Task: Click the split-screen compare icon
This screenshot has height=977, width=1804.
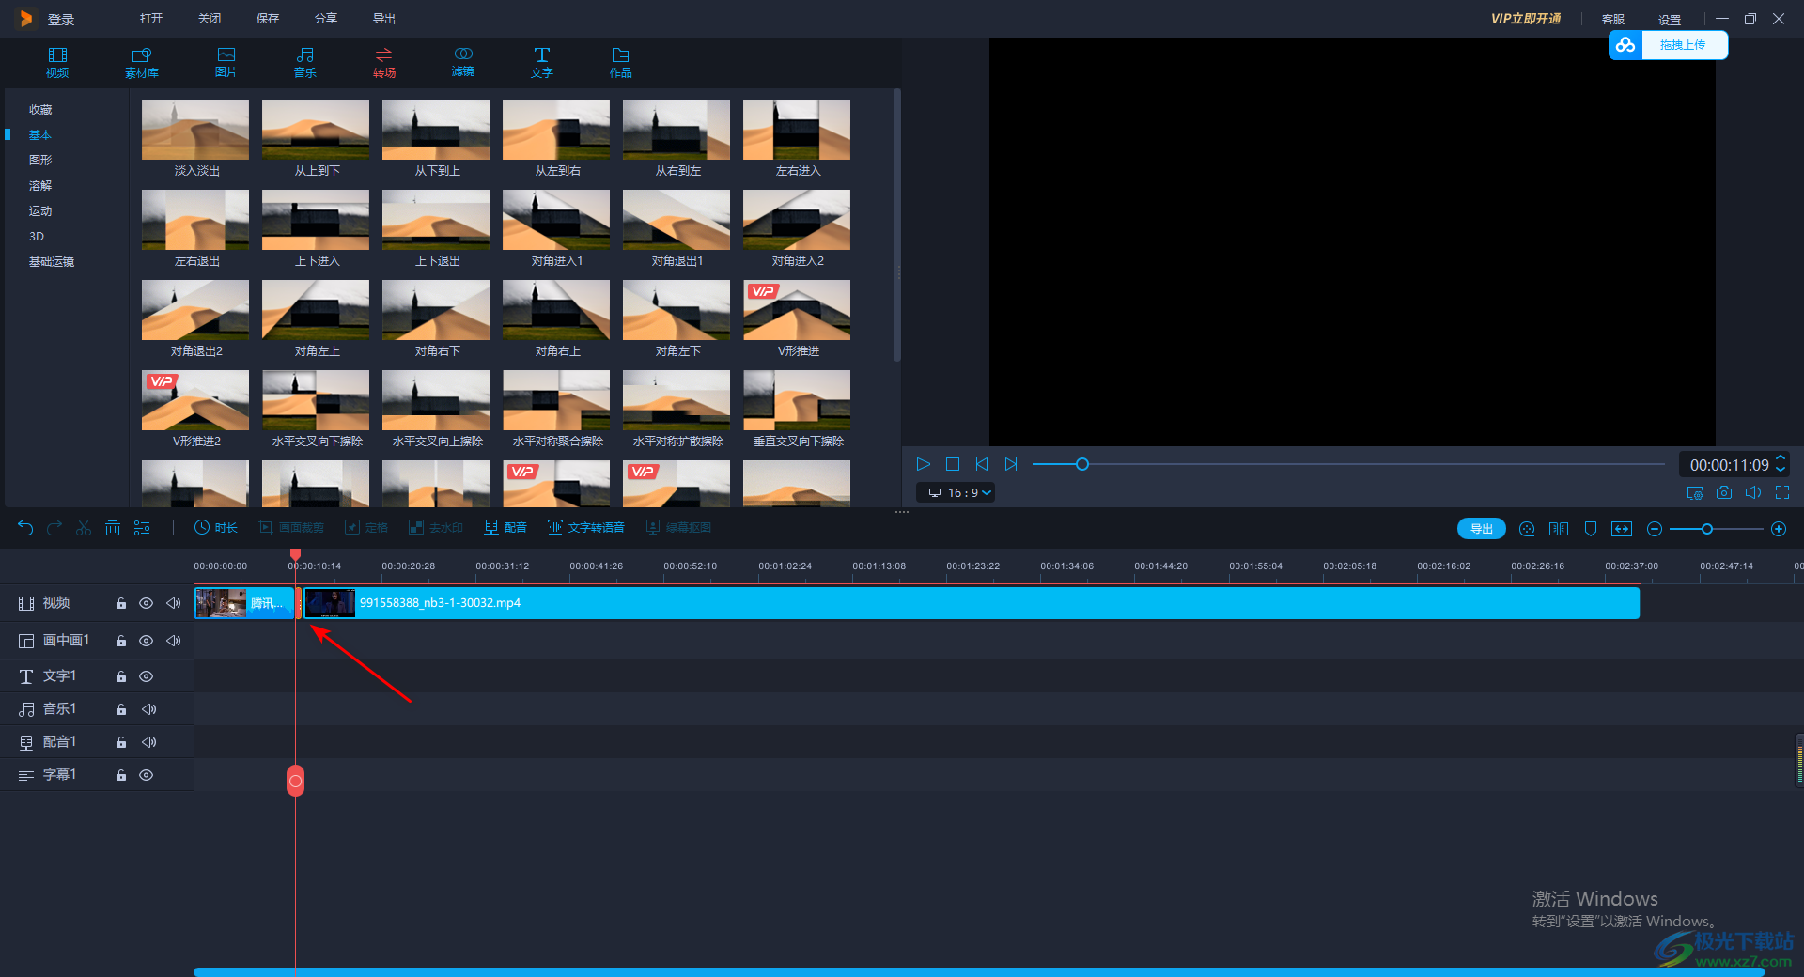Action: 1559,529
